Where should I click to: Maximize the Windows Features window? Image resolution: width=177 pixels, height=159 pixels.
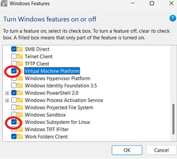152,3
